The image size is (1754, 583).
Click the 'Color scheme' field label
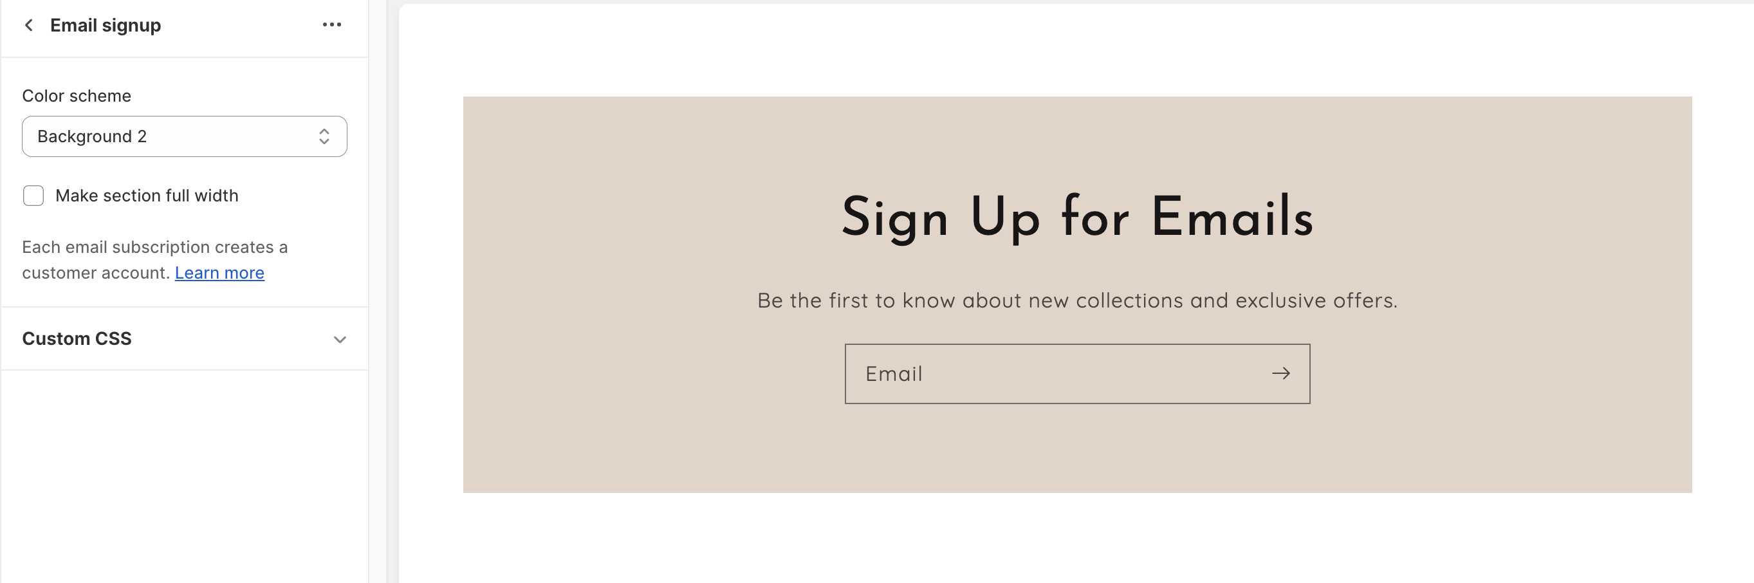coord(77,95)
